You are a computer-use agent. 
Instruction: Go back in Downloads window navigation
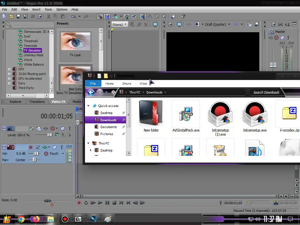(91, 93)
